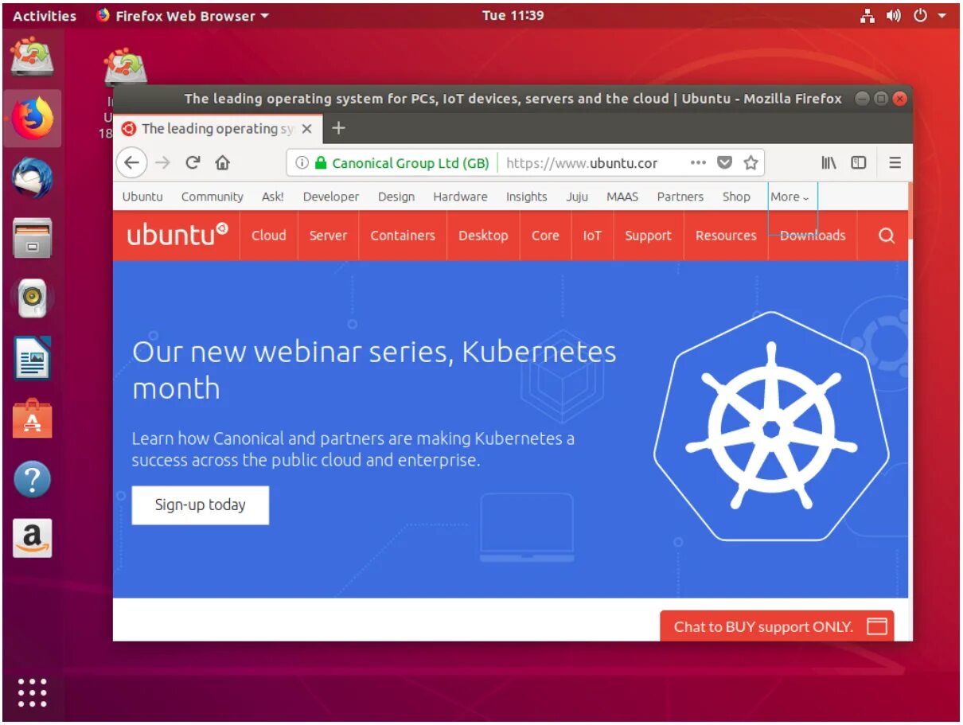Expand the More dropdown in top nav
Viewport: 963px width, 725px height.
(790, 197)
